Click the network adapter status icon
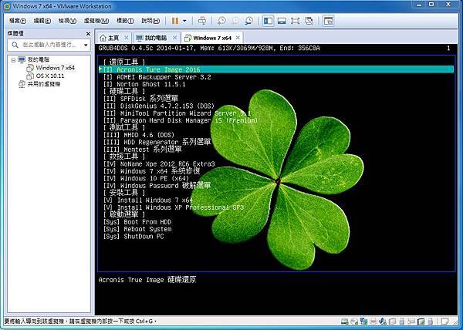463x330 pixels. (363, 322)
